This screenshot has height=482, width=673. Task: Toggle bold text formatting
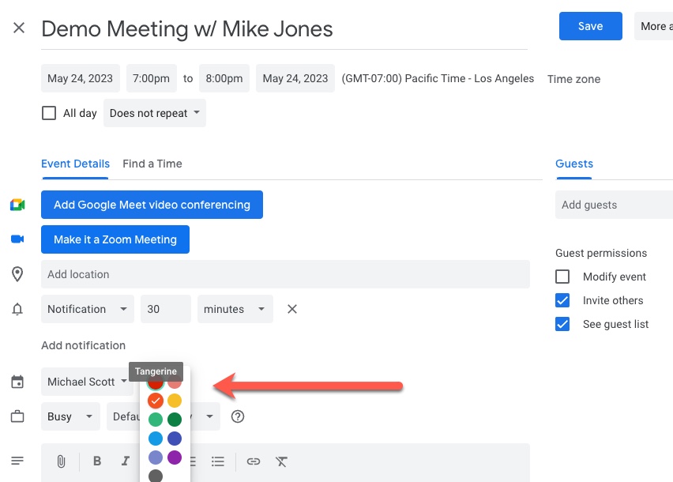point(97,461)
